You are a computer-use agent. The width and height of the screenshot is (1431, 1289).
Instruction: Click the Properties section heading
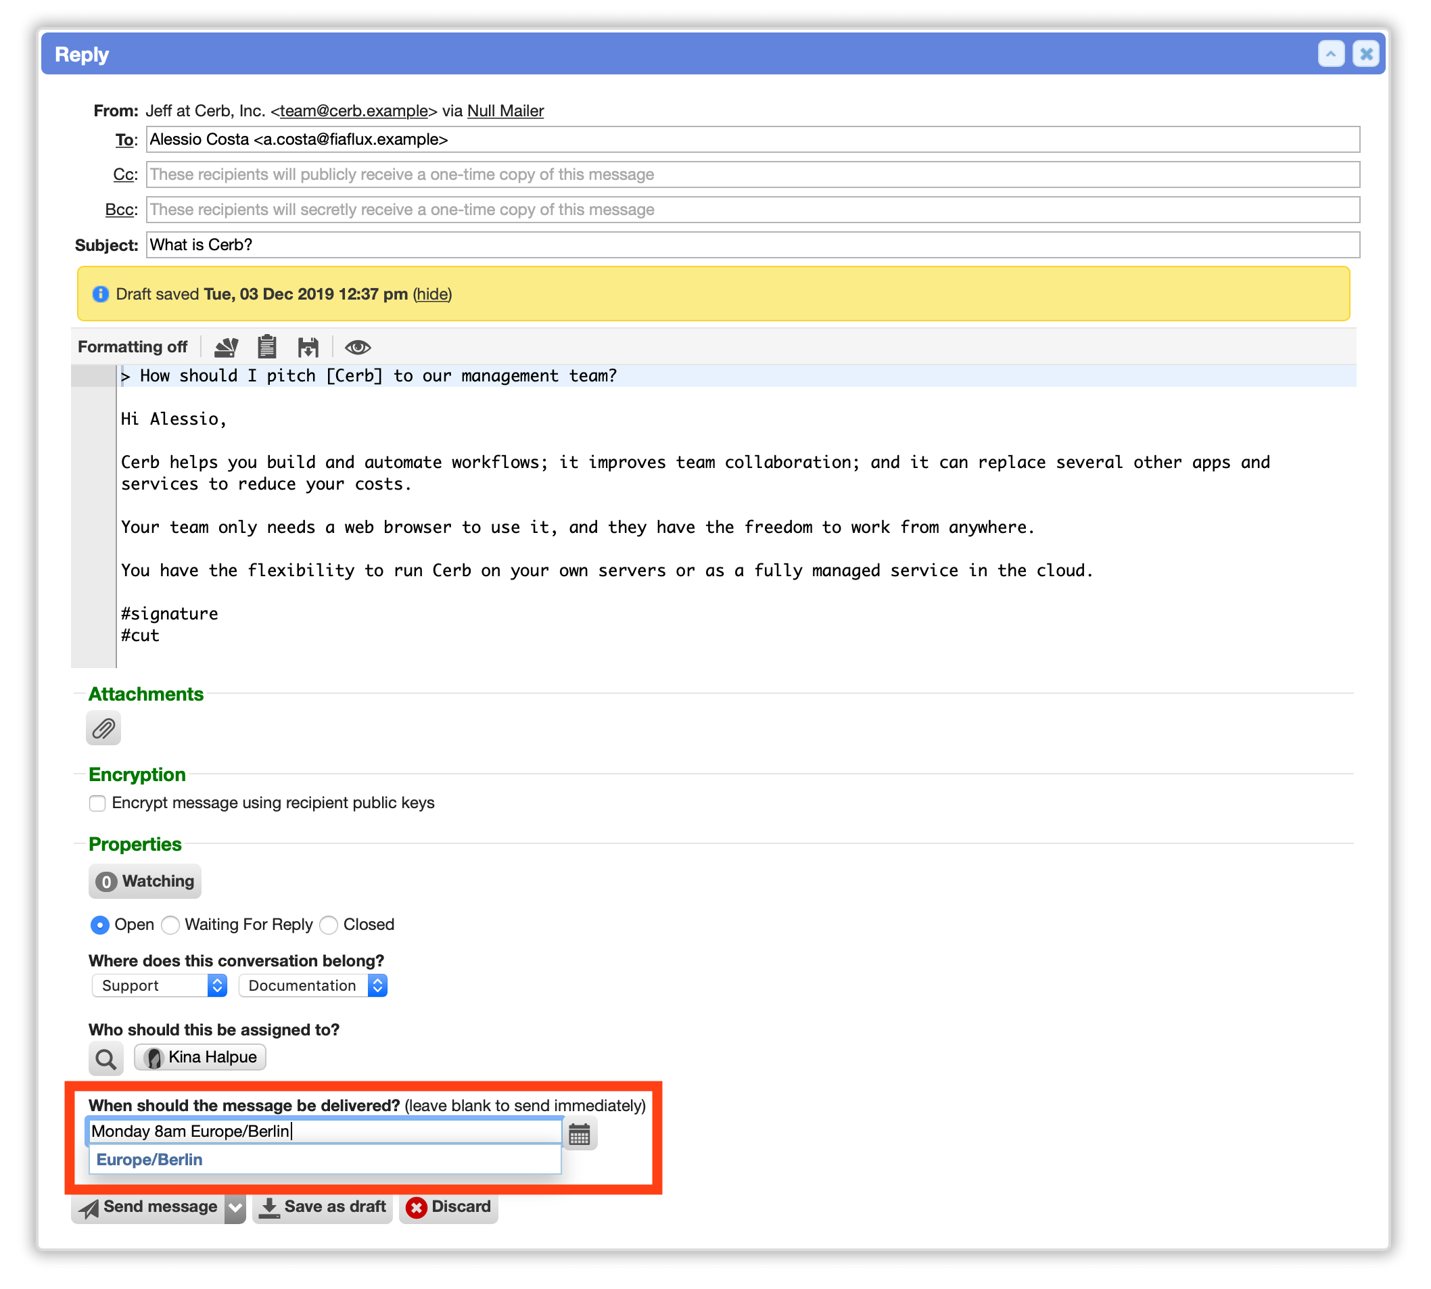tap(135, 844)
